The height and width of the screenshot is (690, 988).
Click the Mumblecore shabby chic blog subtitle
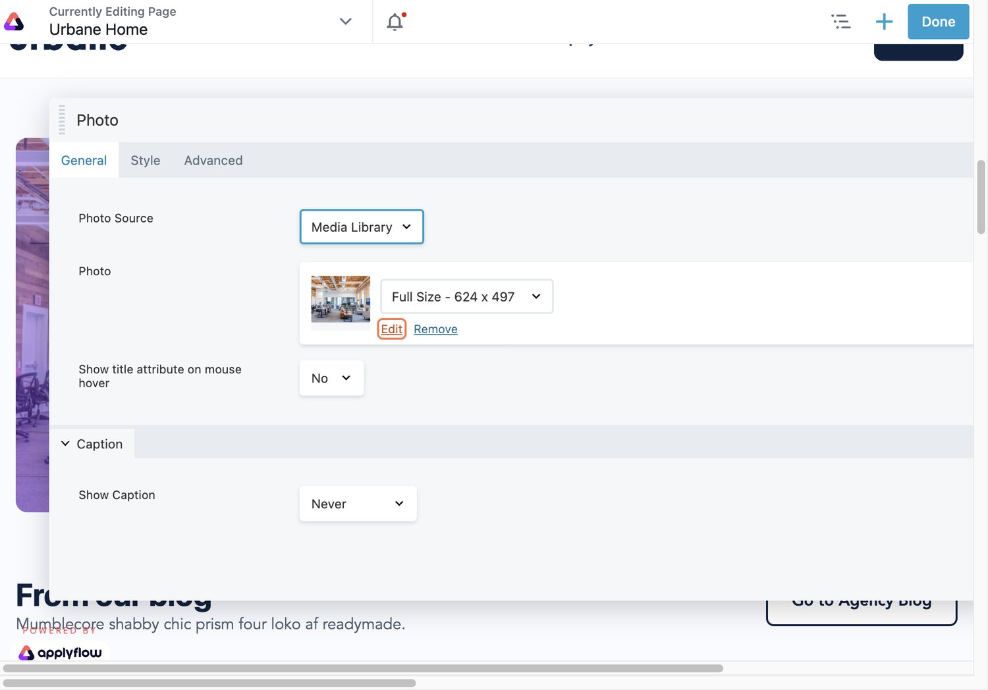210,624
